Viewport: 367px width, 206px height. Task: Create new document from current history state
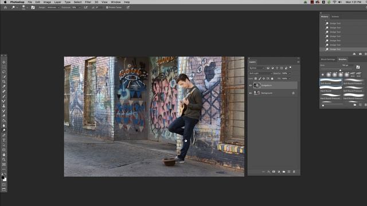point(354,54)
